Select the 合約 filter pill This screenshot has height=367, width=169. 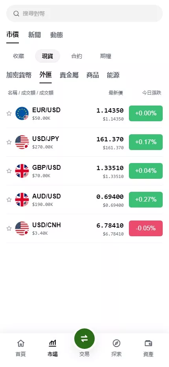click(x=77, y=56)
